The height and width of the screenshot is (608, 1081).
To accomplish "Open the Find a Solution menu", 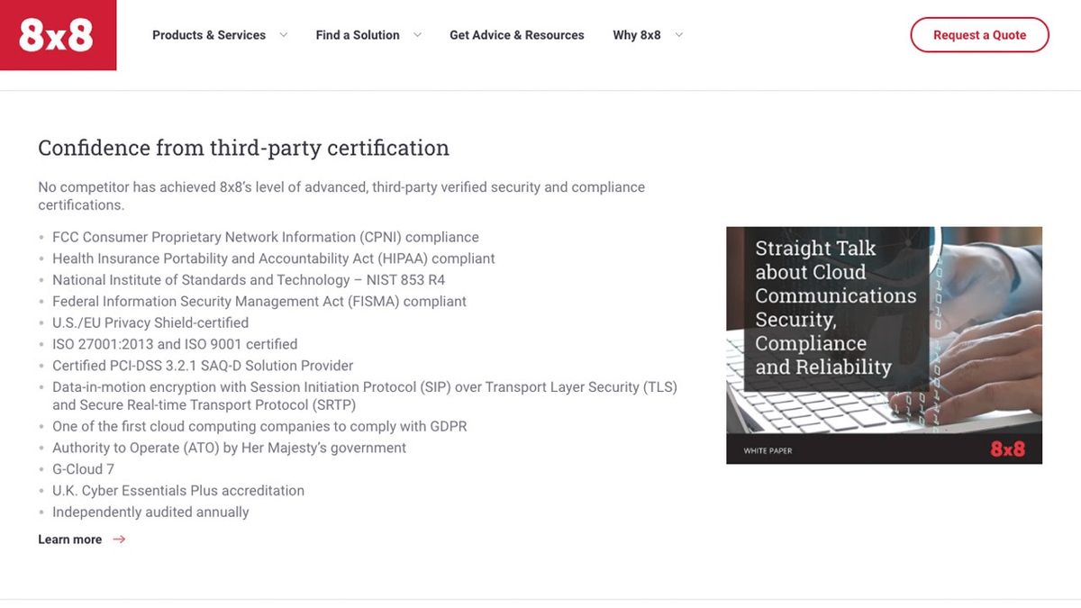I will coord(358,35).
